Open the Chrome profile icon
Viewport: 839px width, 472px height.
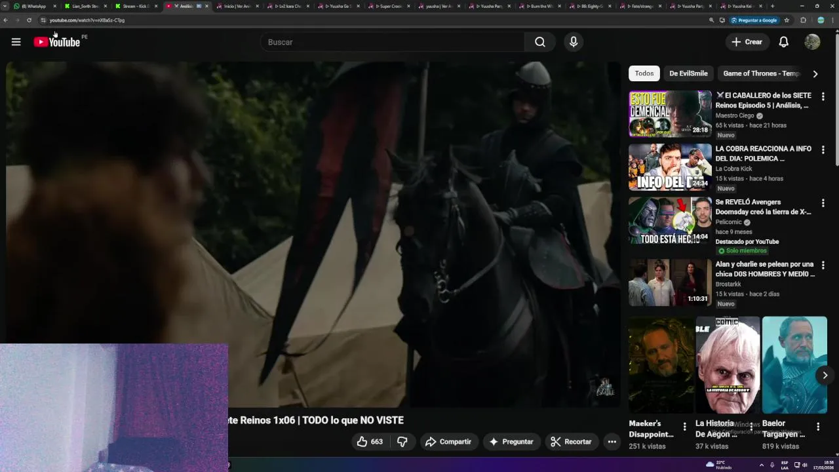pos(821,20)
